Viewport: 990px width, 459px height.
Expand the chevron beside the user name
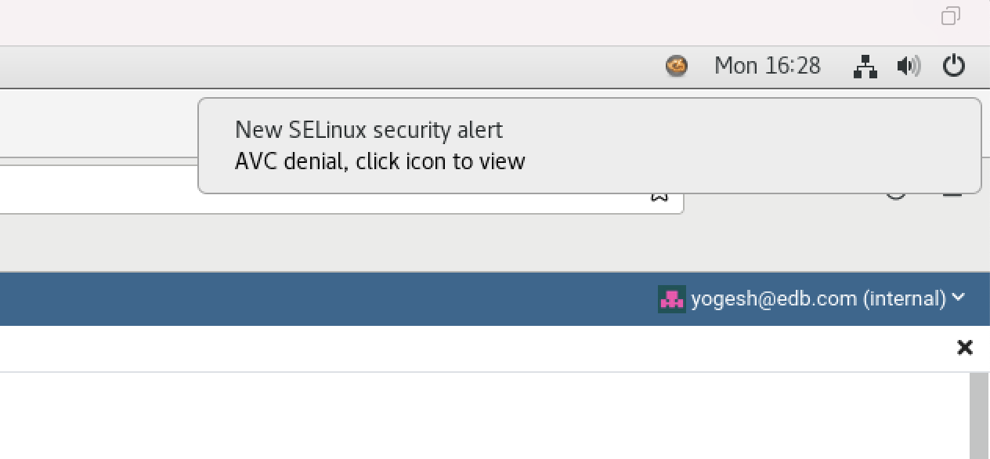(959, 298)
